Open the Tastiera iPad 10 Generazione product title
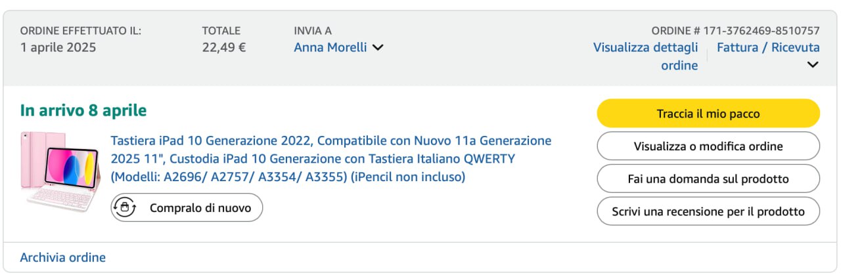 (x=330, y=159)
